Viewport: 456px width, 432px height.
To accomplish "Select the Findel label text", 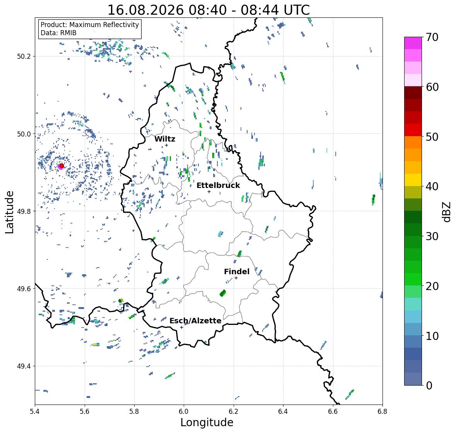I will (x=237, y=272).
